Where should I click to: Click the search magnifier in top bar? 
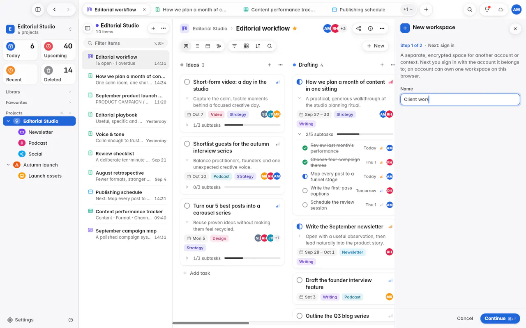(x=470, y=9)
